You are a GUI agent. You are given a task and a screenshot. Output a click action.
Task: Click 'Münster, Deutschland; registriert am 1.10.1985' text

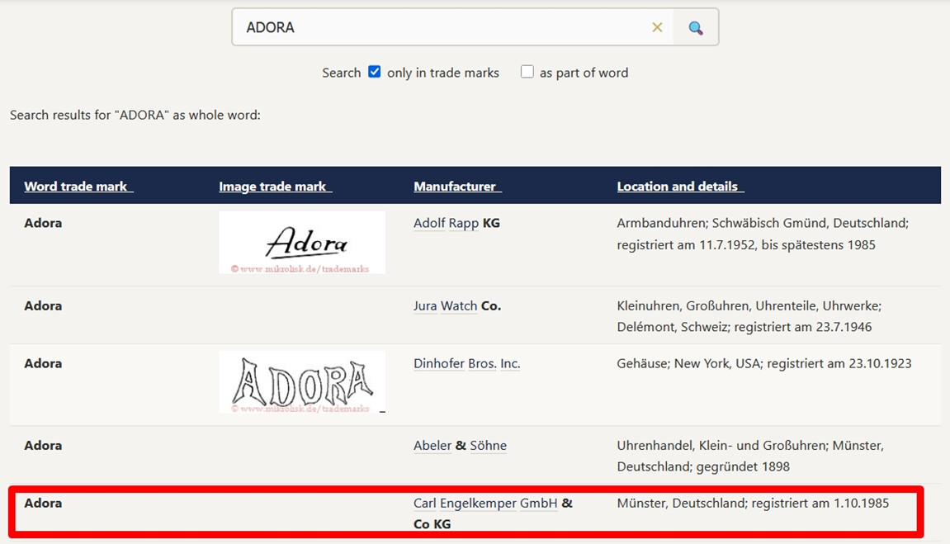pyautogui.click(x=753, y=503)
